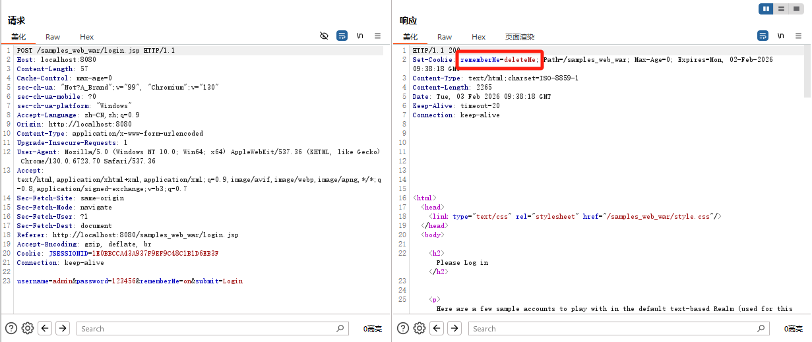This screenshot has height=342, width=812.
Task: Switch response view to Hex tab
Action: coord(479,37)
